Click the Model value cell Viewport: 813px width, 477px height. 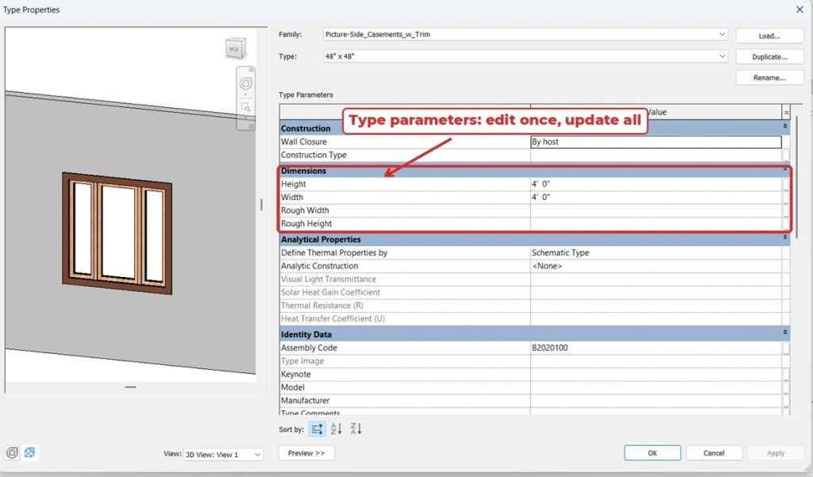point(656,387)
